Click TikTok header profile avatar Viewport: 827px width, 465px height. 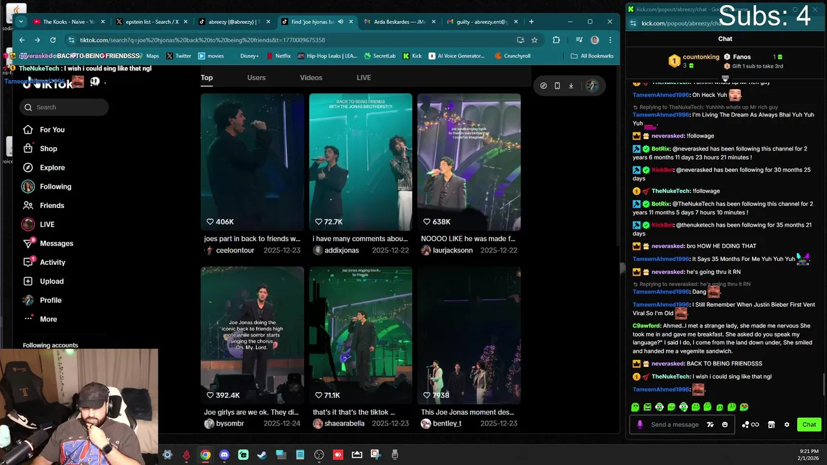coord(591,85)
